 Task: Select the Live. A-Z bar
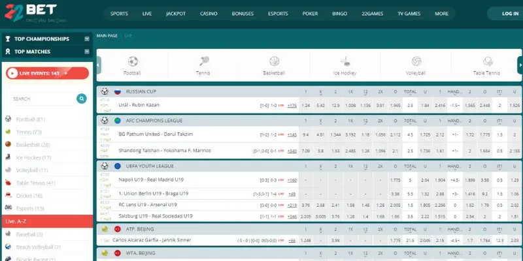point(47,221)
